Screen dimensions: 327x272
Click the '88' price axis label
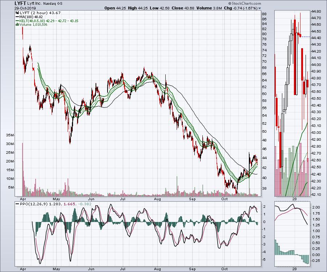coord(264,14)
